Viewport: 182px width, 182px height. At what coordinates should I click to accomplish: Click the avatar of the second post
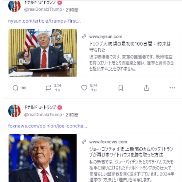click(x=15, y=111)
